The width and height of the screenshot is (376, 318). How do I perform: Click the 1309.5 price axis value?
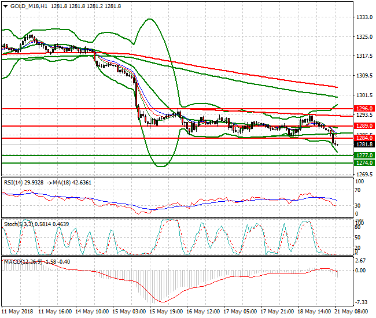pyautogui.click(x=364, y=76)
